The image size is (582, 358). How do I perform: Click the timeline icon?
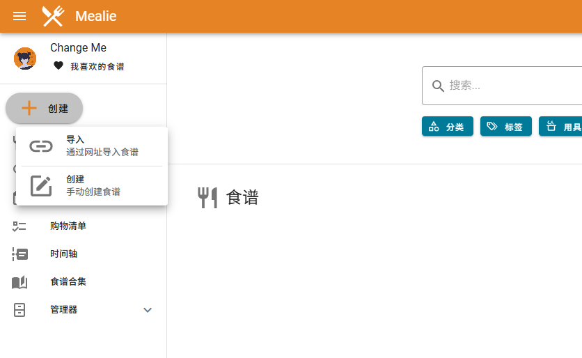19,254
